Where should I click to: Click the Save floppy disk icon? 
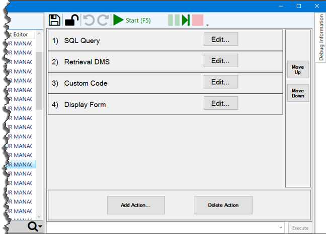tap(54, 20)
